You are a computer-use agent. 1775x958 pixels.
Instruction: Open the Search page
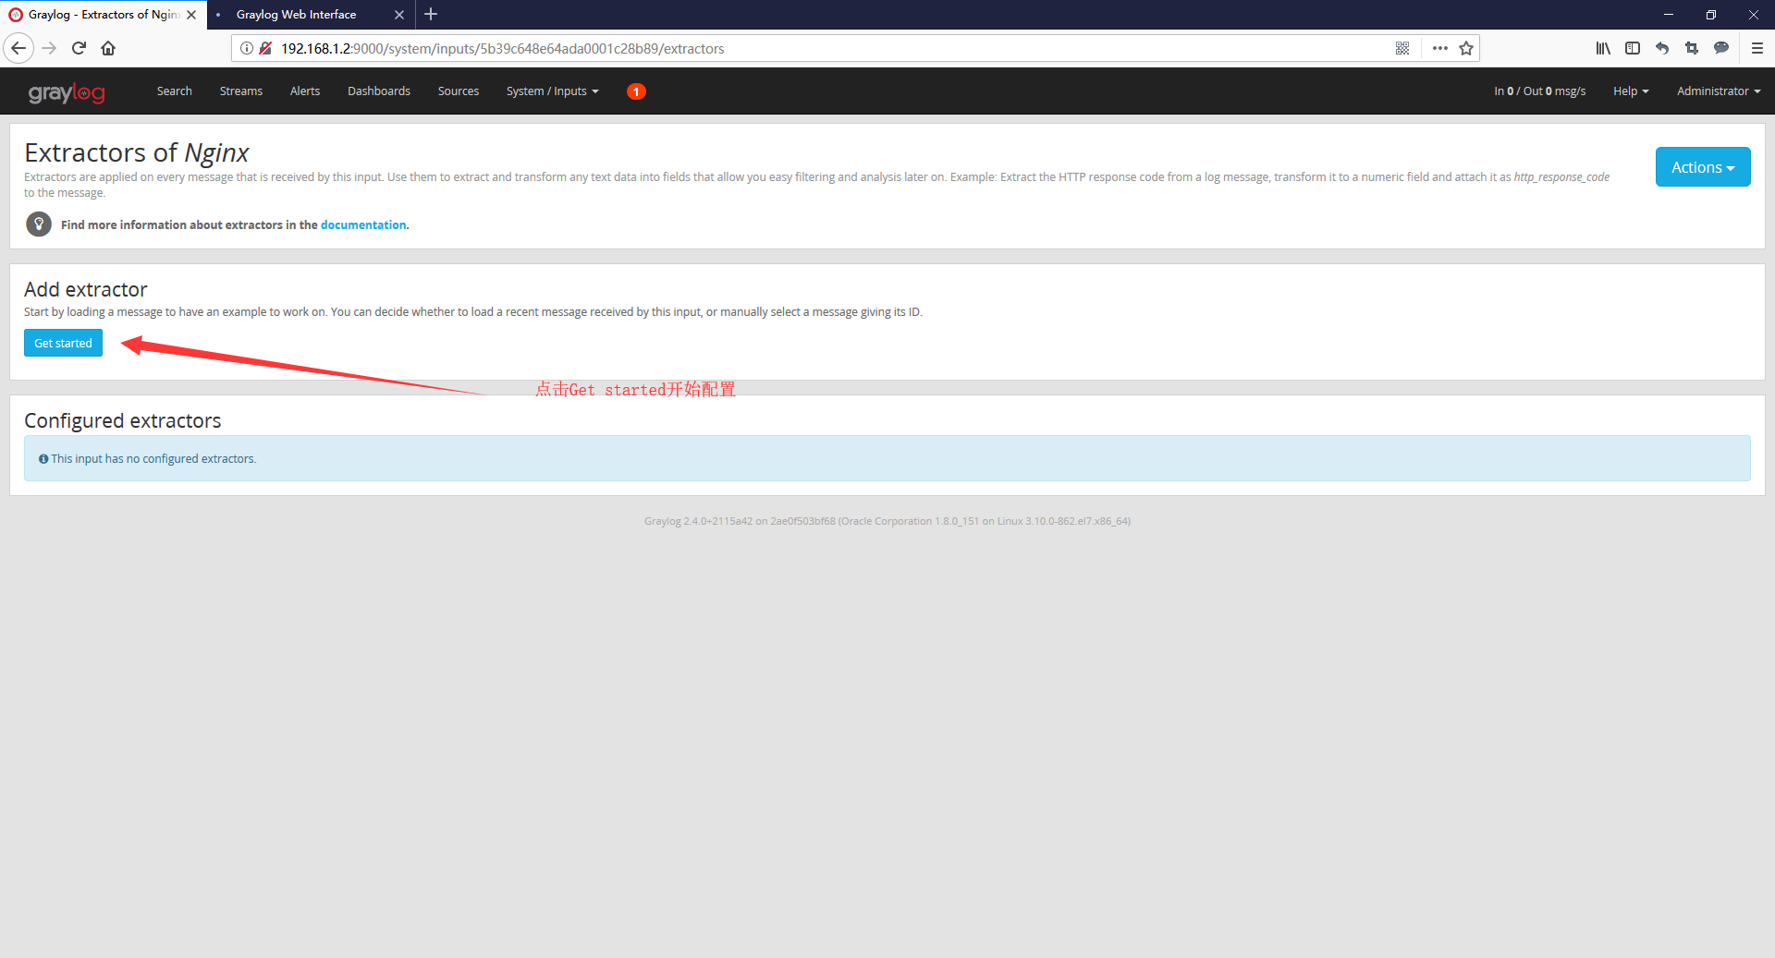pyautogui.click(x=174, y=91)
